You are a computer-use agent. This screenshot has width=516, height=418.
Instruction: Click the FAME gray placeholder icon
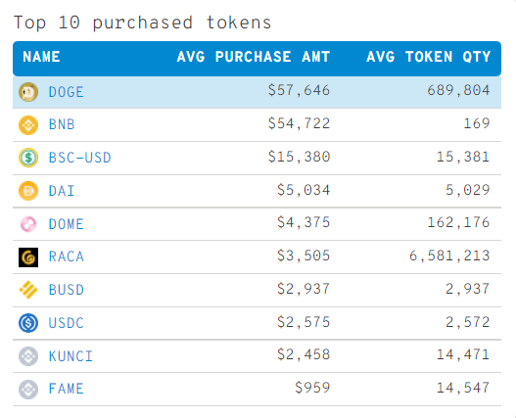pyautogui.click(x=28, y=389)
